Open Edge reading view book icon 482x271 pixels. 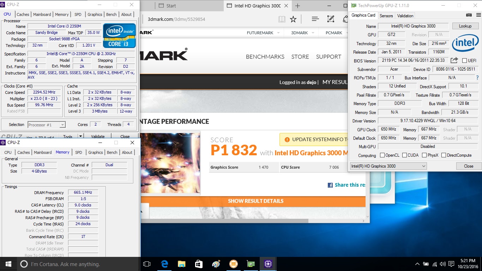pos(282,19)
